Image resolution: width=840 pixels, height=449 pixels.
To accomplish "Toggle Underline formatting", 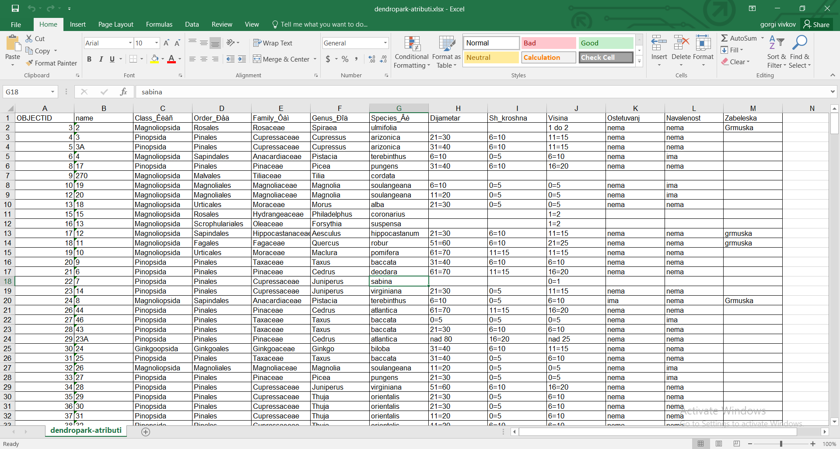I will [x=112, y=59].
